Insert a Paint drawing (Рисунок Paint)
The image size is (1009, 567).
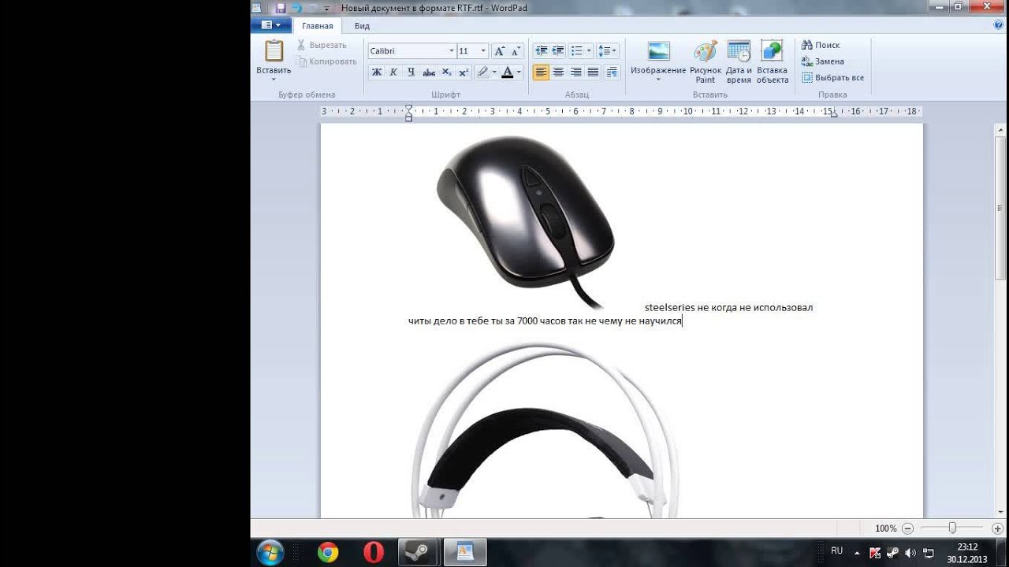pyautogui.click(x=706, y=62)
